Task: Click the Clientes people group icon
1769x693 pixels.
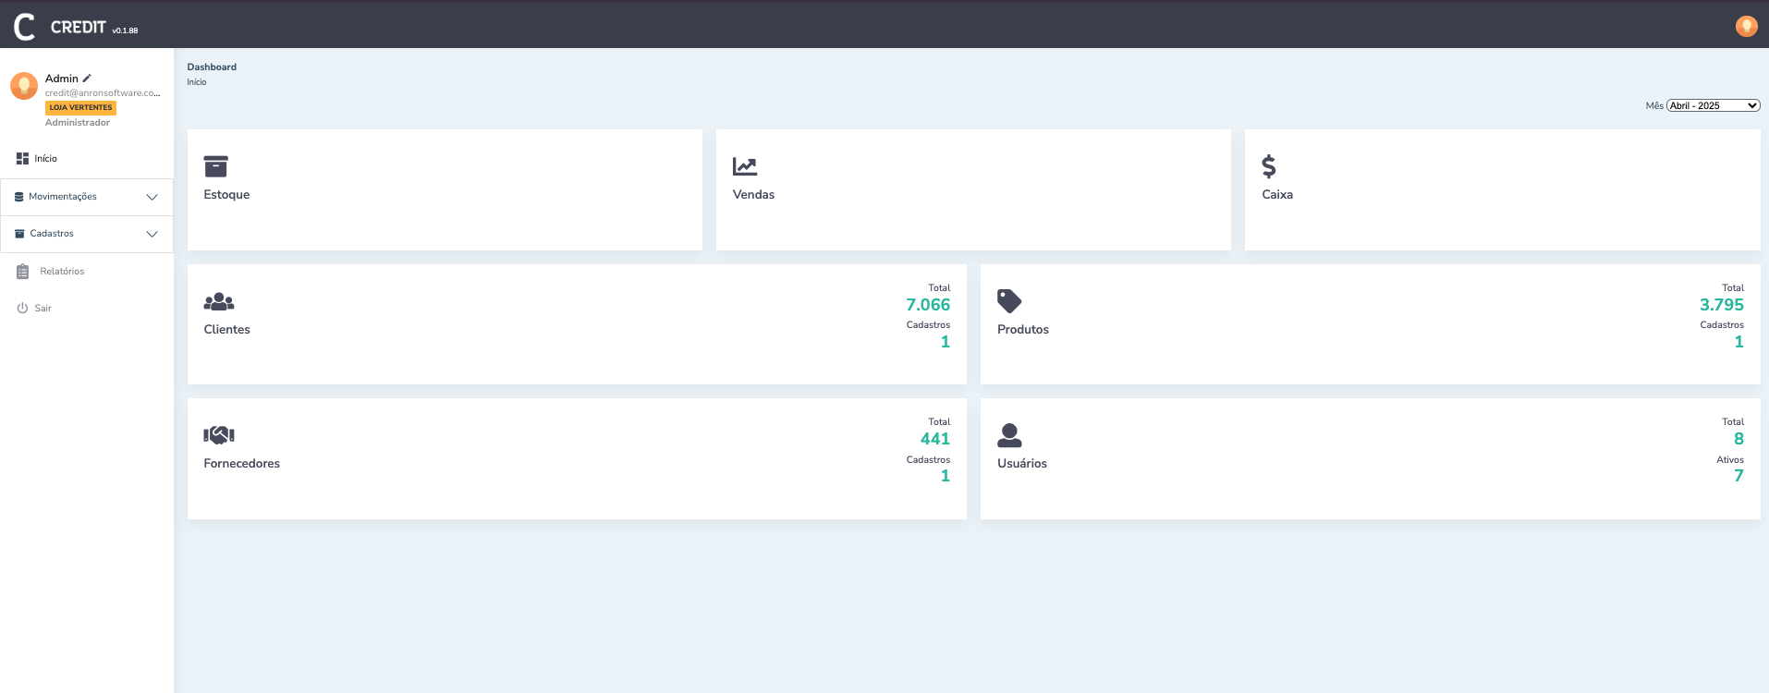Action: coord(219,301)
